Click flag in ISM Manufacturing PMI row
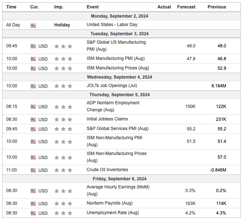 [33, 59]
